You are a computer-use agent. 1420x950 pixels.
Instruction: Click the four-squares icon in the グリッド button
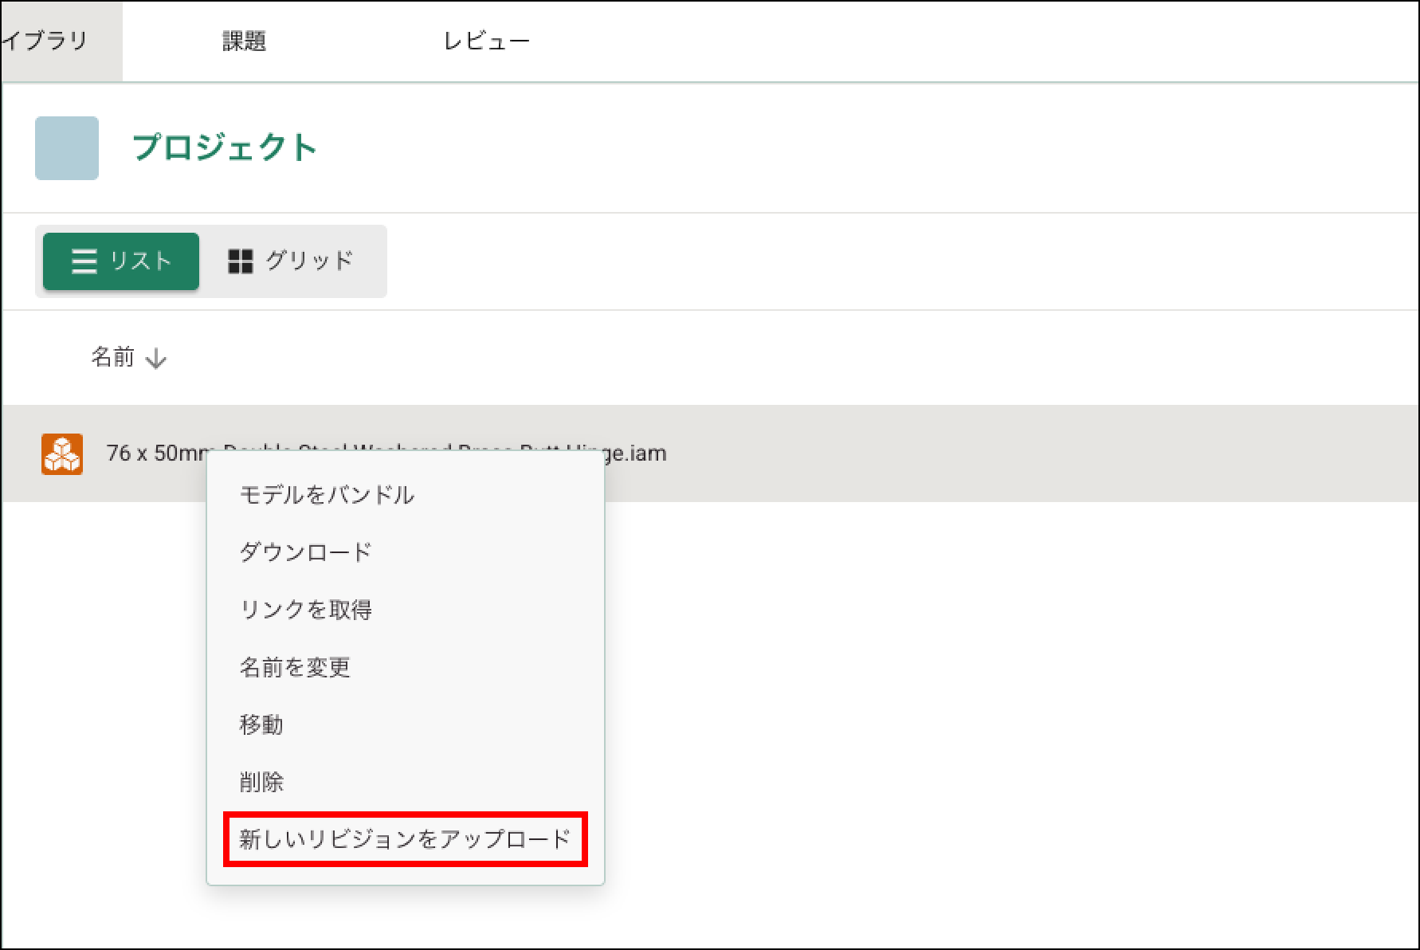tap(240, 261)
